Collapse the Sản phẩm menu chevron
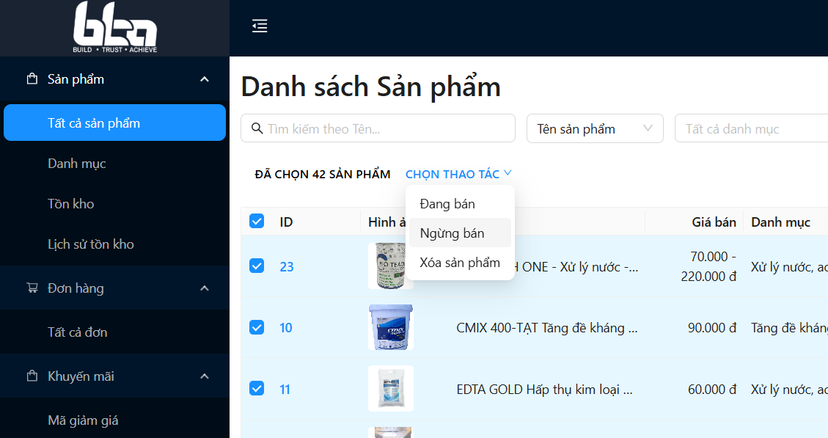This screenshot has height=438, width=828. pos(205,79)
